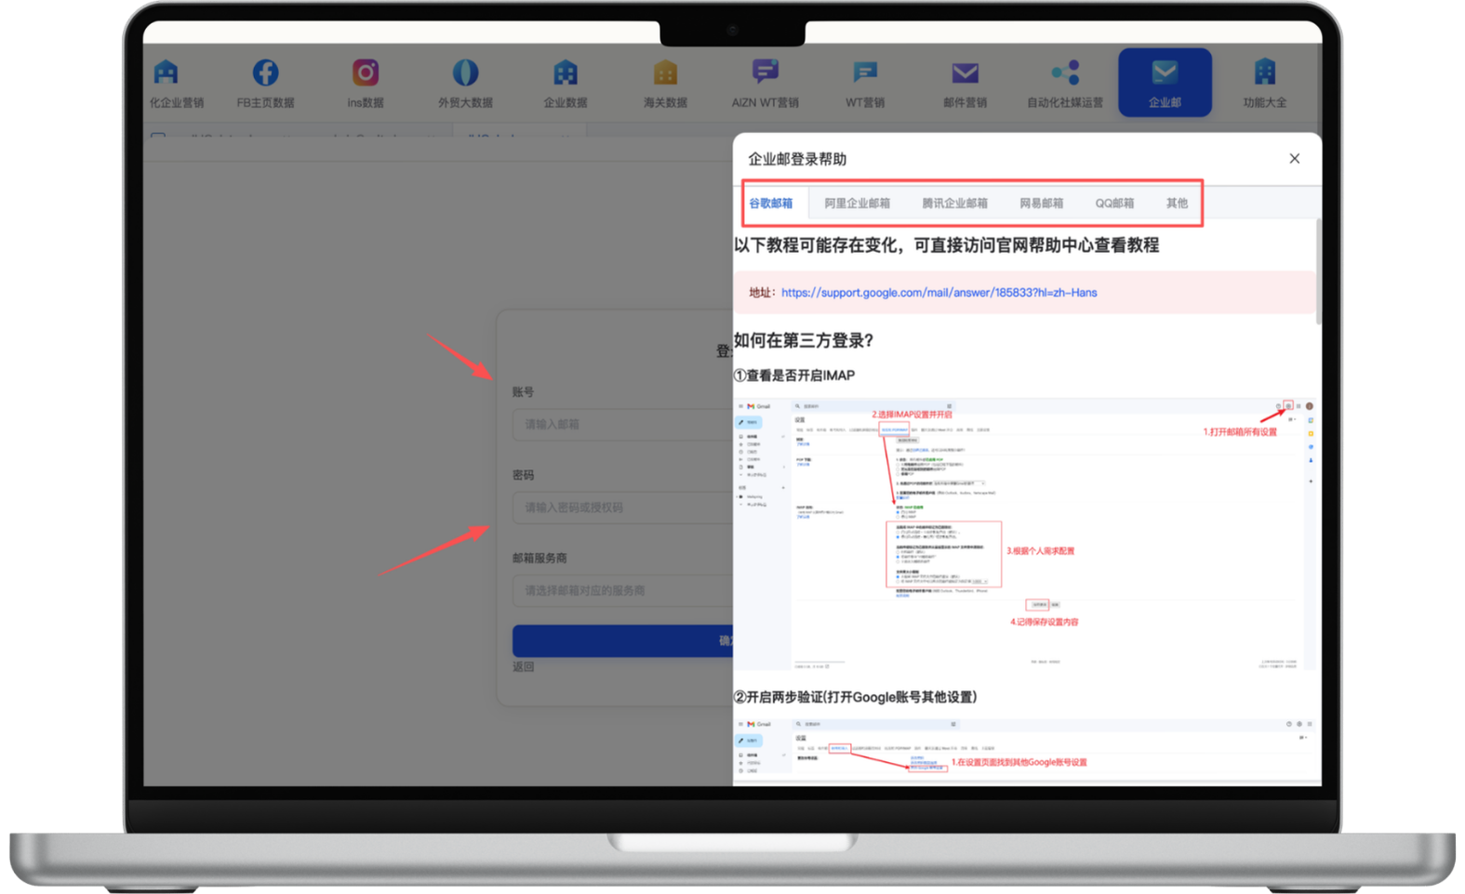Screen dimensions: 1465x894
Task: Close the 企业邮登录帮助 dialog
Action: pyautogui.click(x=1294, y=159)
